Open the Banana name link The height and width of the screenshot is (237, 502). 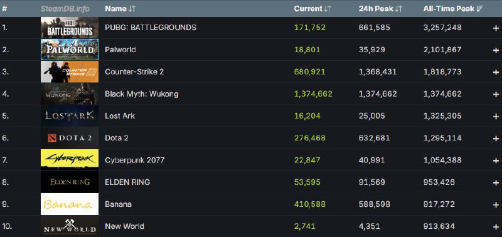pyautogui.click(x=118, y=204)
